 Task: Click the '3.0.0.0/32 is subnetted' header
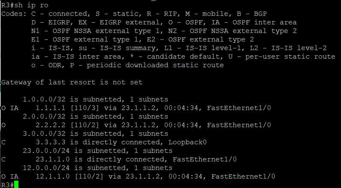(96, 134)
